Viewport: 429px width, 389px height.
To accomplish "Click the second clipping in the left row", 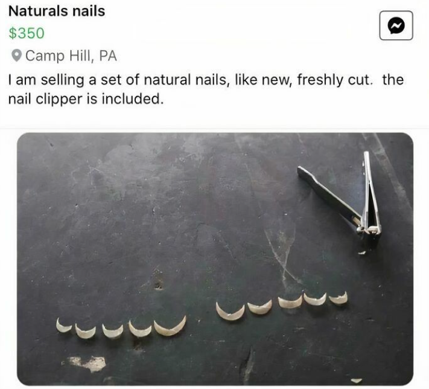I will point(85,330).
